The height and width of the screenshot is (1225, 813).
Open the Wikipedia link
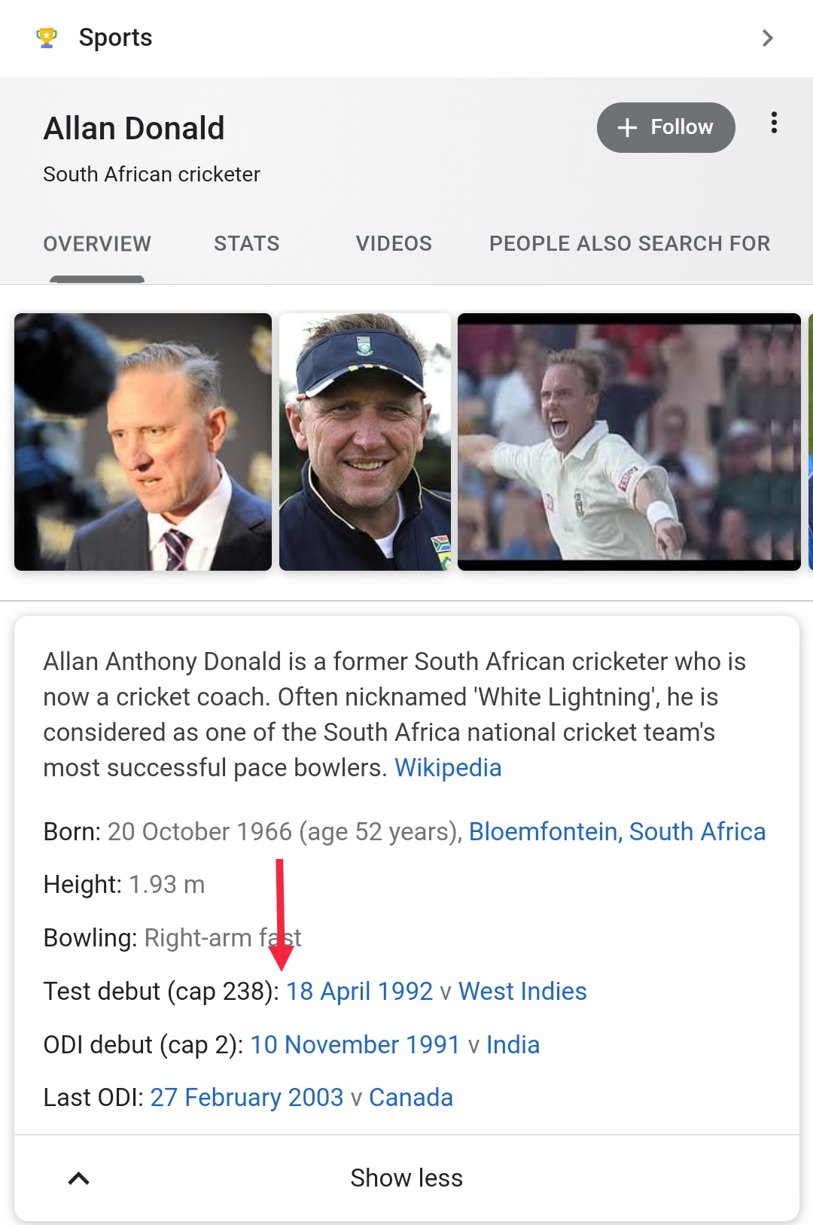(x=449, y=767)
